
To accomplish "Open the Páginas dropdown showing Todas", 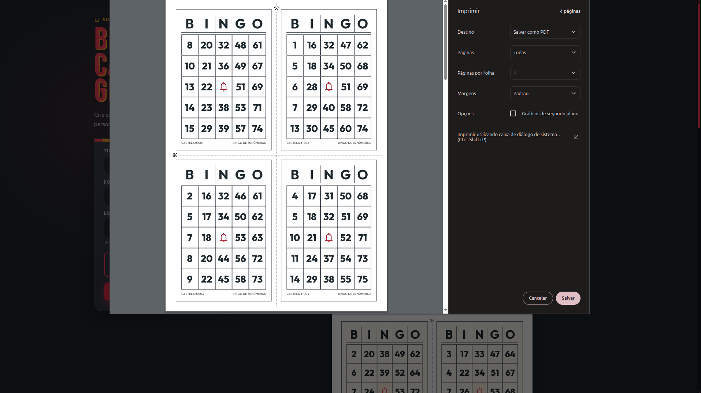I will click(x=545, y=52).
